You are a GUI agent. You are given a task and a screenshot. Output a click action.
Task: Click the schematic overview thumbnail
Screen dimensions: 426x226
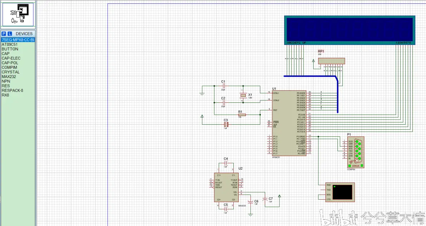tap(18, 15)
